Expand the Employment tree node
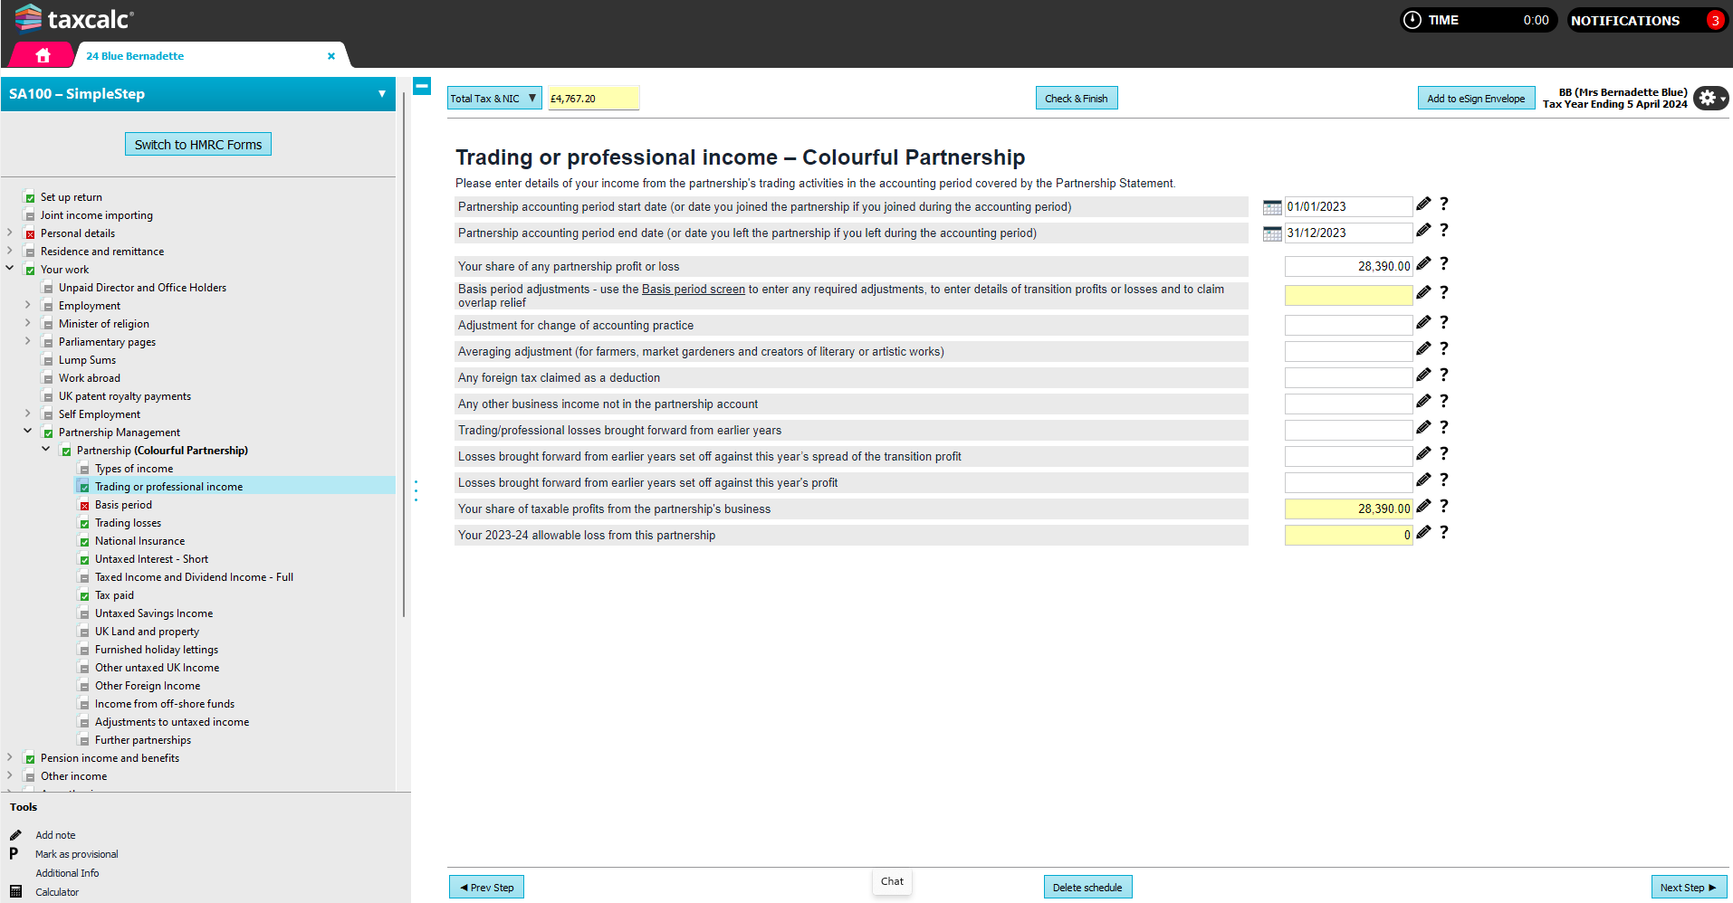The image size is (1733, 903). coord(27,305)
